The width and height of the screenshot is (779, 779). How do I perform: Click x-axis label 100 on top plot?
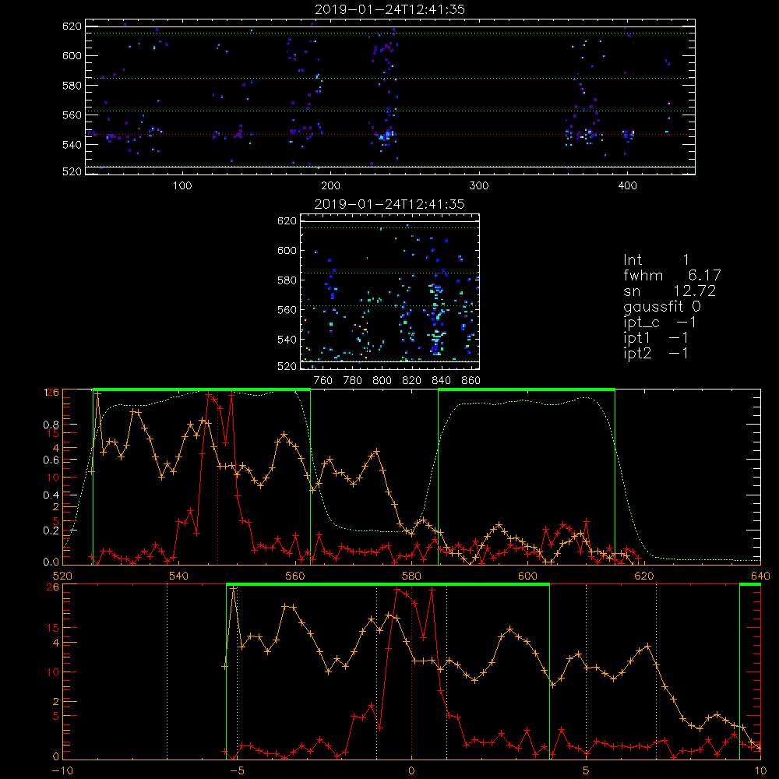[x=182, y=186]
